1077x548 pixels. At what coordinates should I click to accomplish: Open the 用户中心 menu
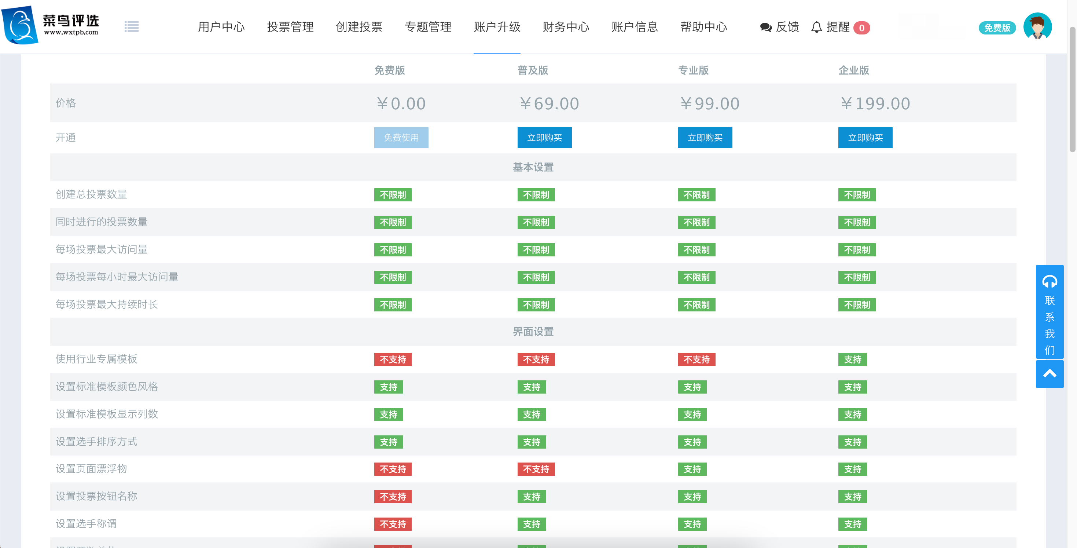click(221, 27)
